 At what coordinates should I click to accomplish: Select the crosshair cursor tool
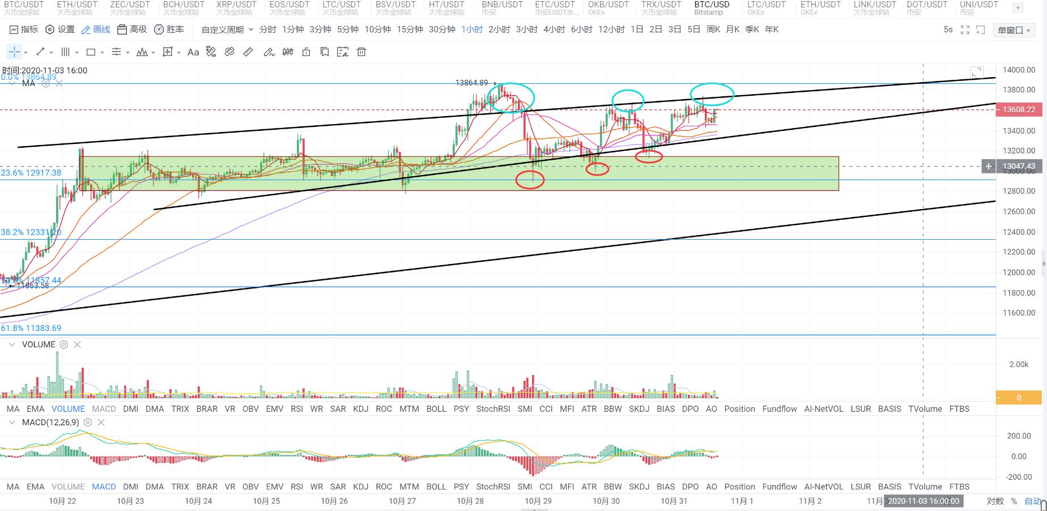(14, 52)
